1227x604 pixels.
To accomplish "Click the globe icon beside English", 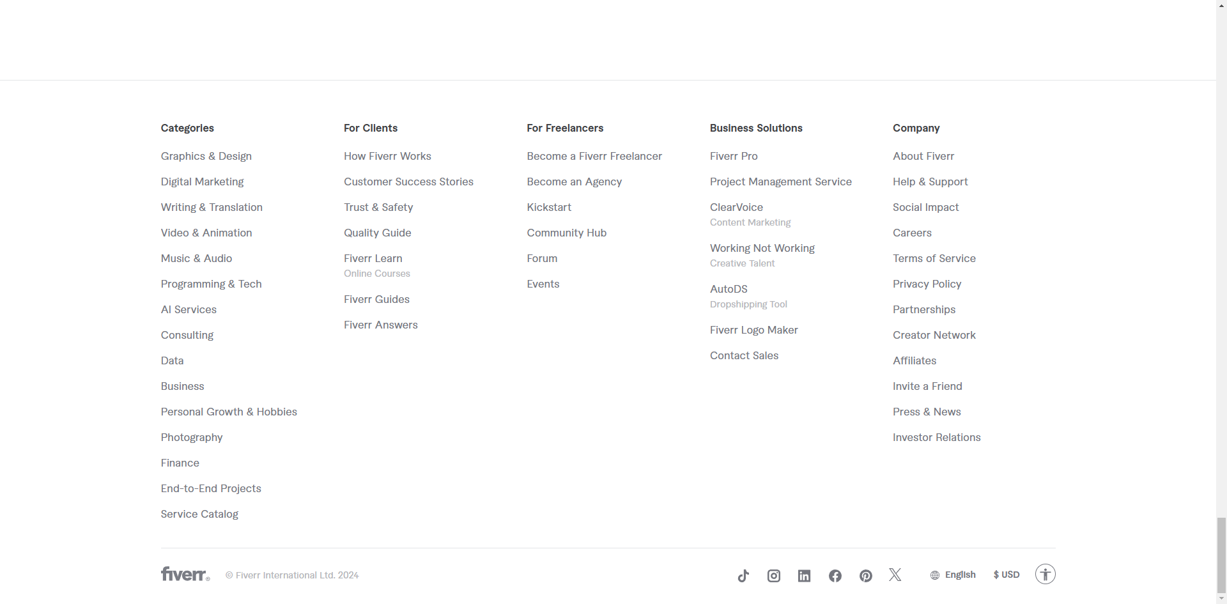I will click(935, 575).
